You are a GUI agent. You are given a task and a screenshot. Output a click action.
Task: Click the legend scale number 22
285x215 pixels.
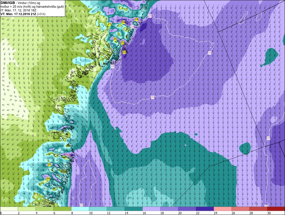click(198, 213)
